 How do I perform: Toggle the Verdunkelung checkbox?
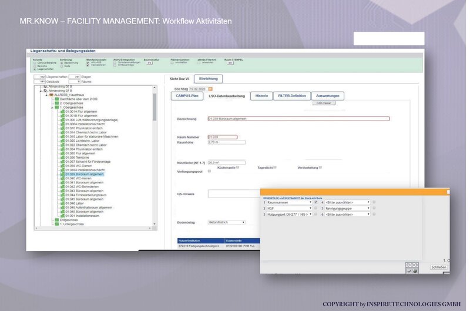click(x=320, y=168)
